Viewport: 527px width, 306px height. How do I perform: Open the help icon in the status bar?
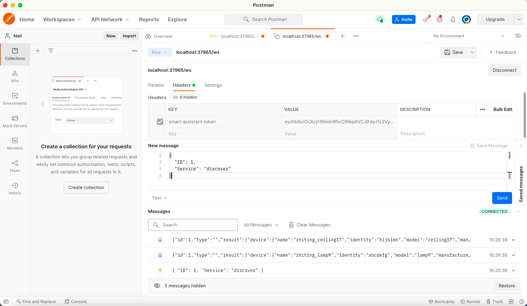(x=521, y=302)
